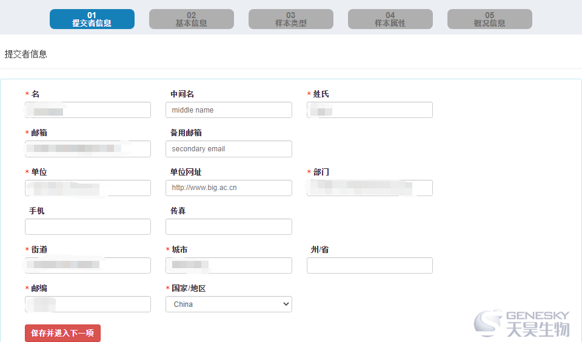
Task: Open step 05 概况信息 tab
Action: [x=489, y=19]
